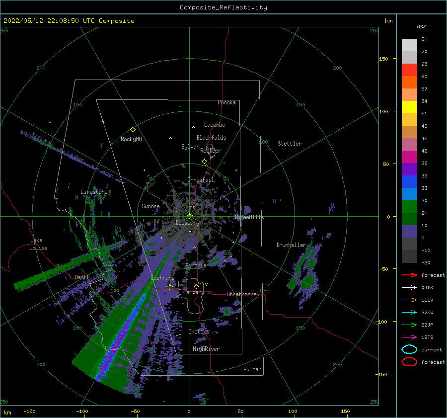Image resolution: width=447 pixels, height=418 pixels.
Task: Click the Lake Louise label
Action: click(38, 244)
